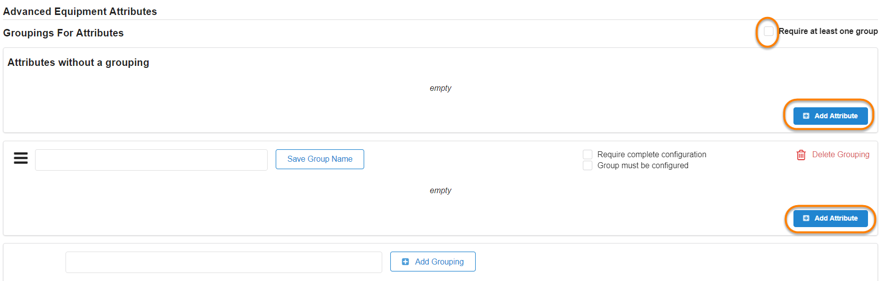Click plus icon of Add Attribute below Delete Grouping
The height and width of the screenshot is (281, 879).
[806, 218]
